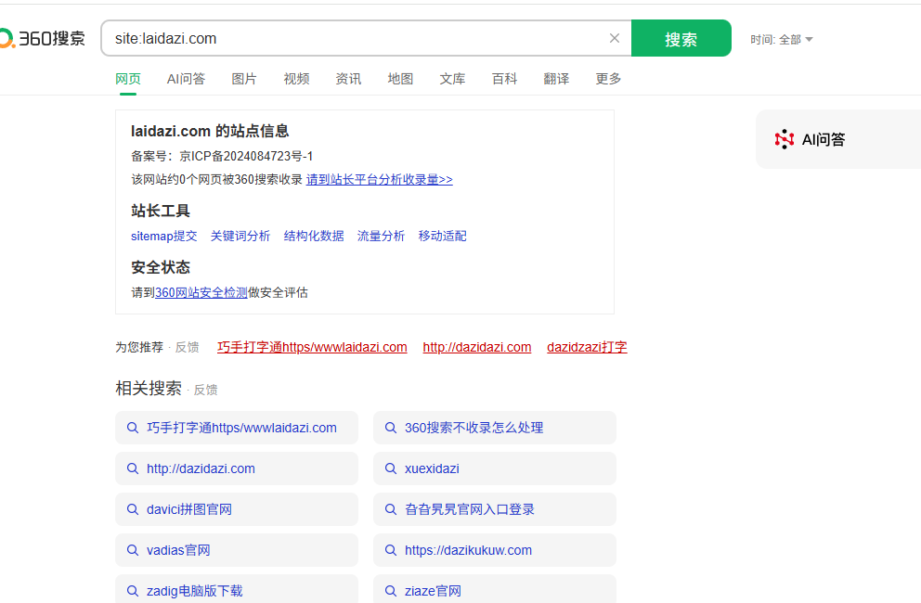Select the 百科 tab
921x603 pixels.
click(x=504, y=79)
